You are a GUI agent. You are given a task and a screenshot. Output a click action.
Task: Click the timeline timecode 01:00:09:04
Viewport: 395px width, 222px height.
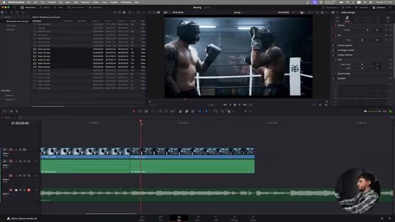pos(20,123)
